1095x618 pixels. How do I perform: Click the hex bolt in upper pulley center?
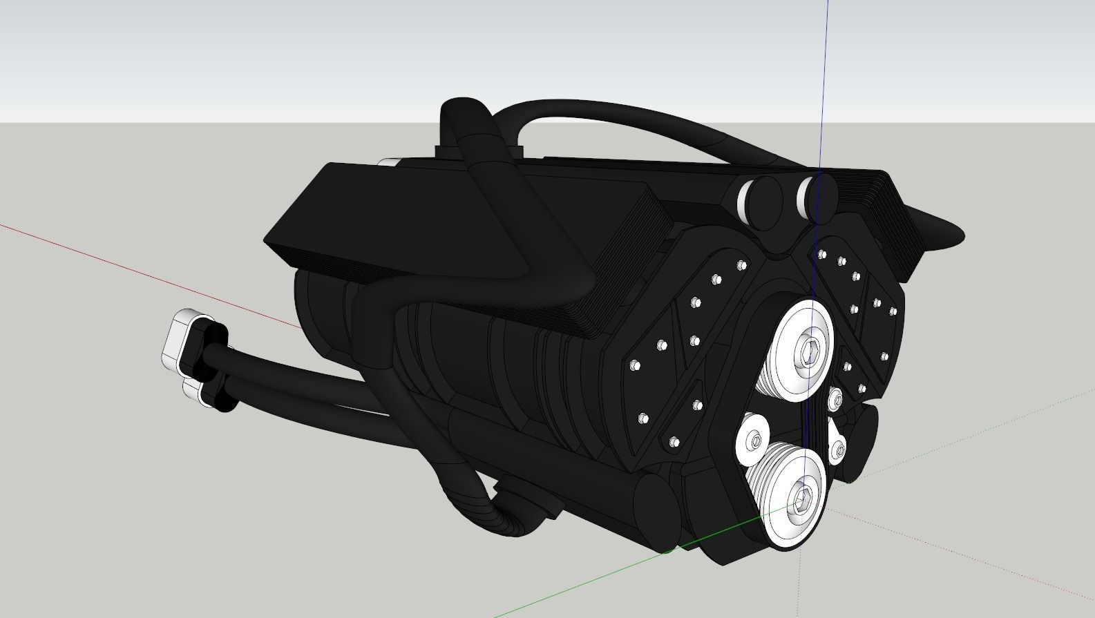(812, 352)
